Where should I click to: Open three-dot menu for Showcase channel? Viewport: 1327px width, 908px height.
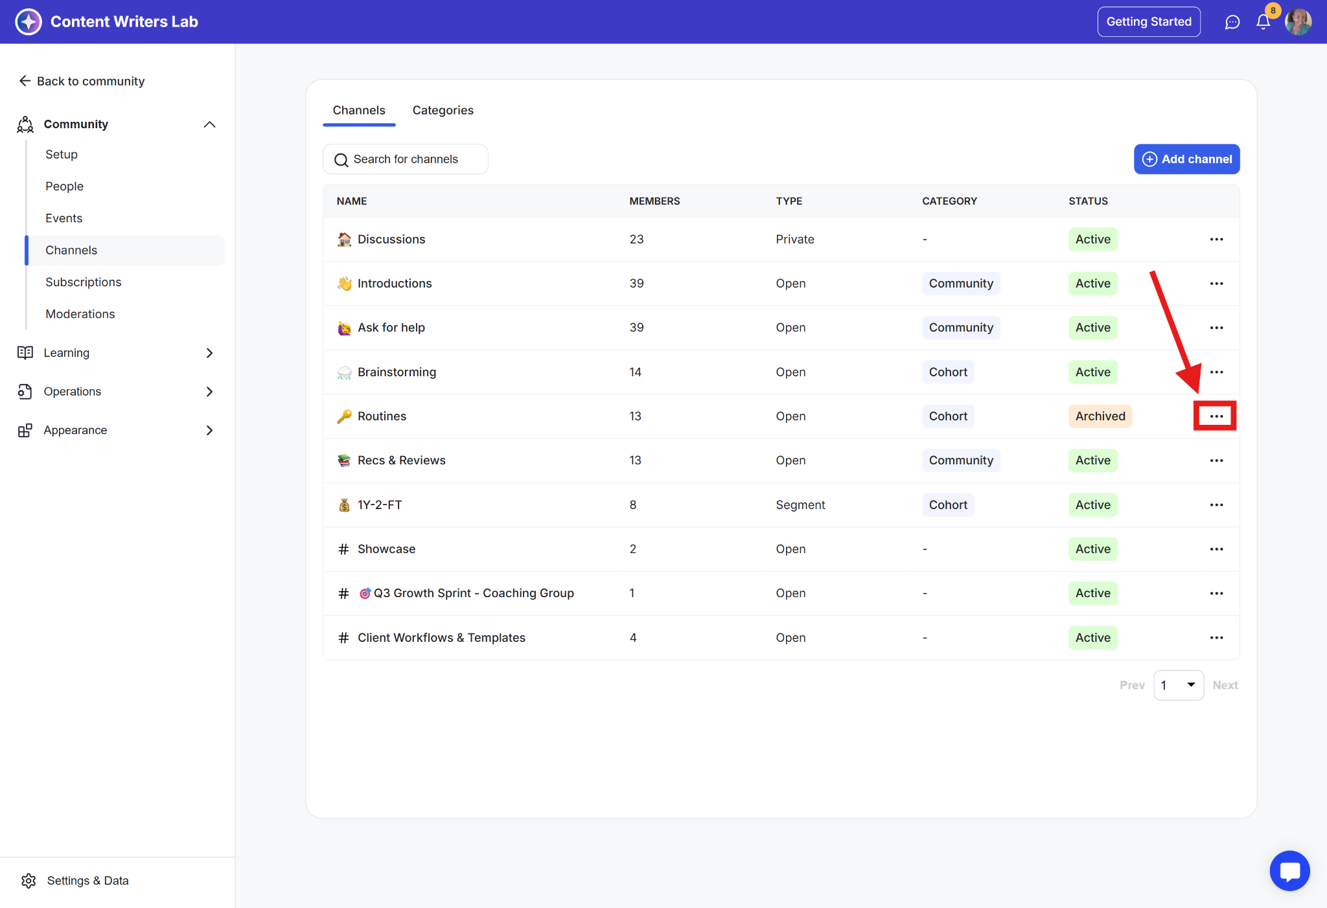click(1216, 549)
